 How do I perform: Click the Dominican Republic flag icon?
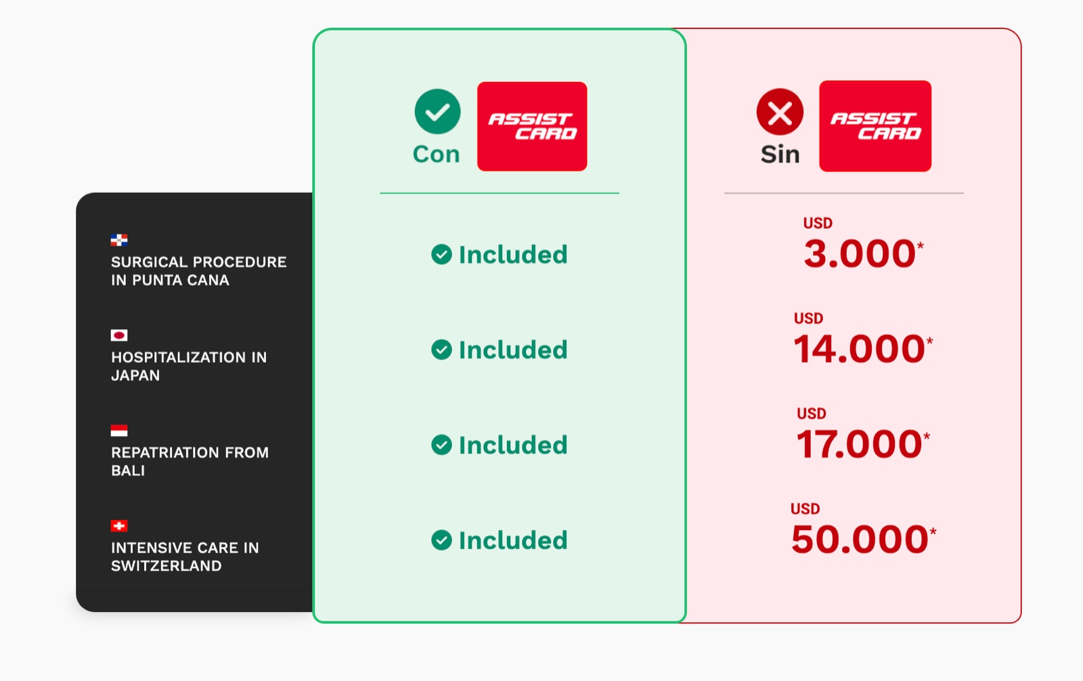click(119, 240)
